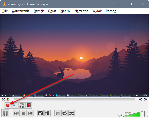
Task: Click the playback seek bar
Action: [74, 99]
